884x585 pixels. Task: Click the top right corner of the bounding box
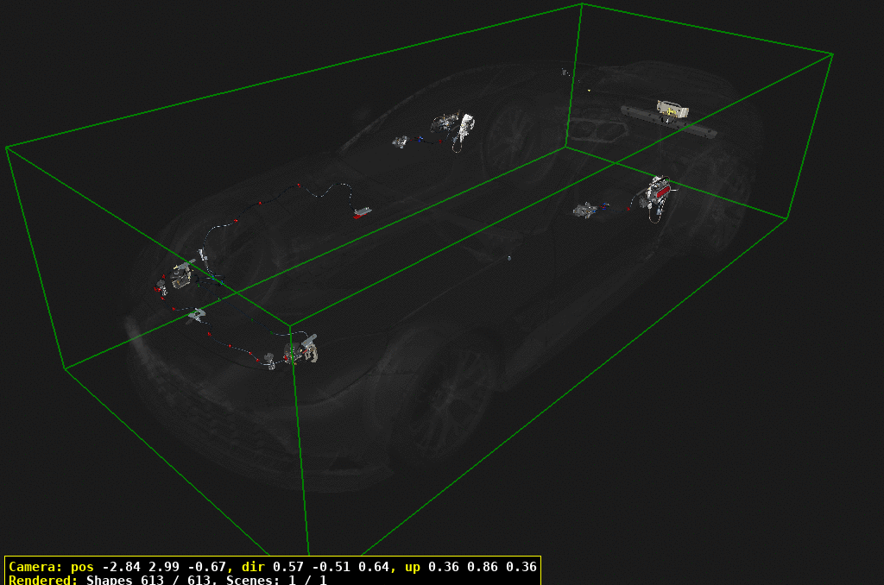[832, 54]
